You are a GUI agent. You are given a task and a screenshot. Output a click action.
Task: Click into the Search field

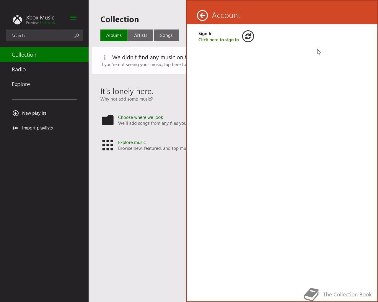point(44,35)
